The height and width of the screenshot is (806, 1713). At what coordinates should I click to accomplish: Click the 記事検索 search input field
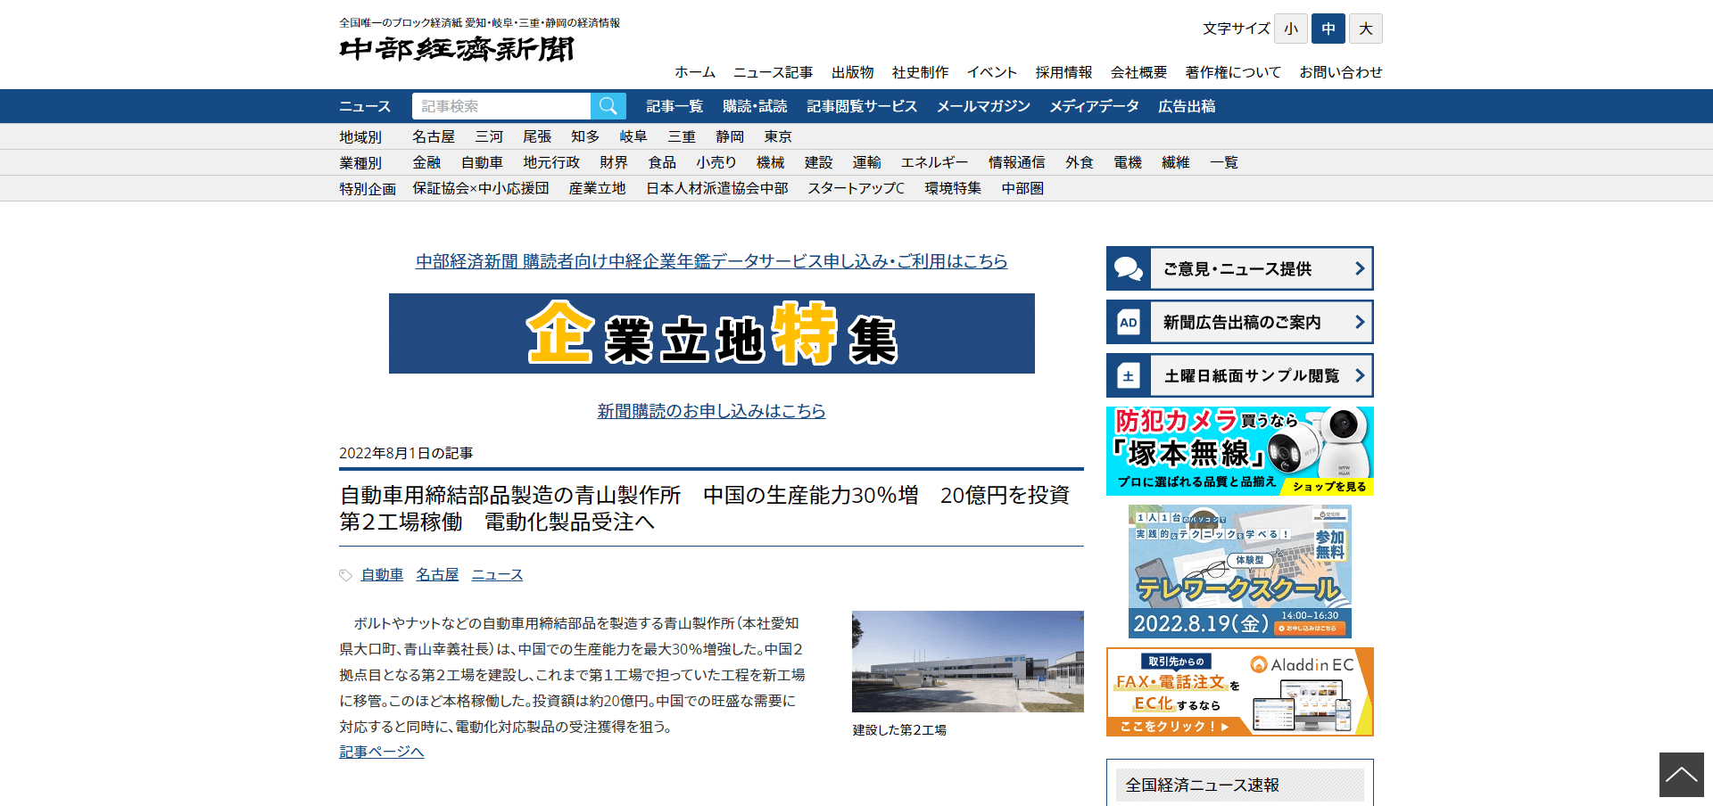[x=501, y=106]
